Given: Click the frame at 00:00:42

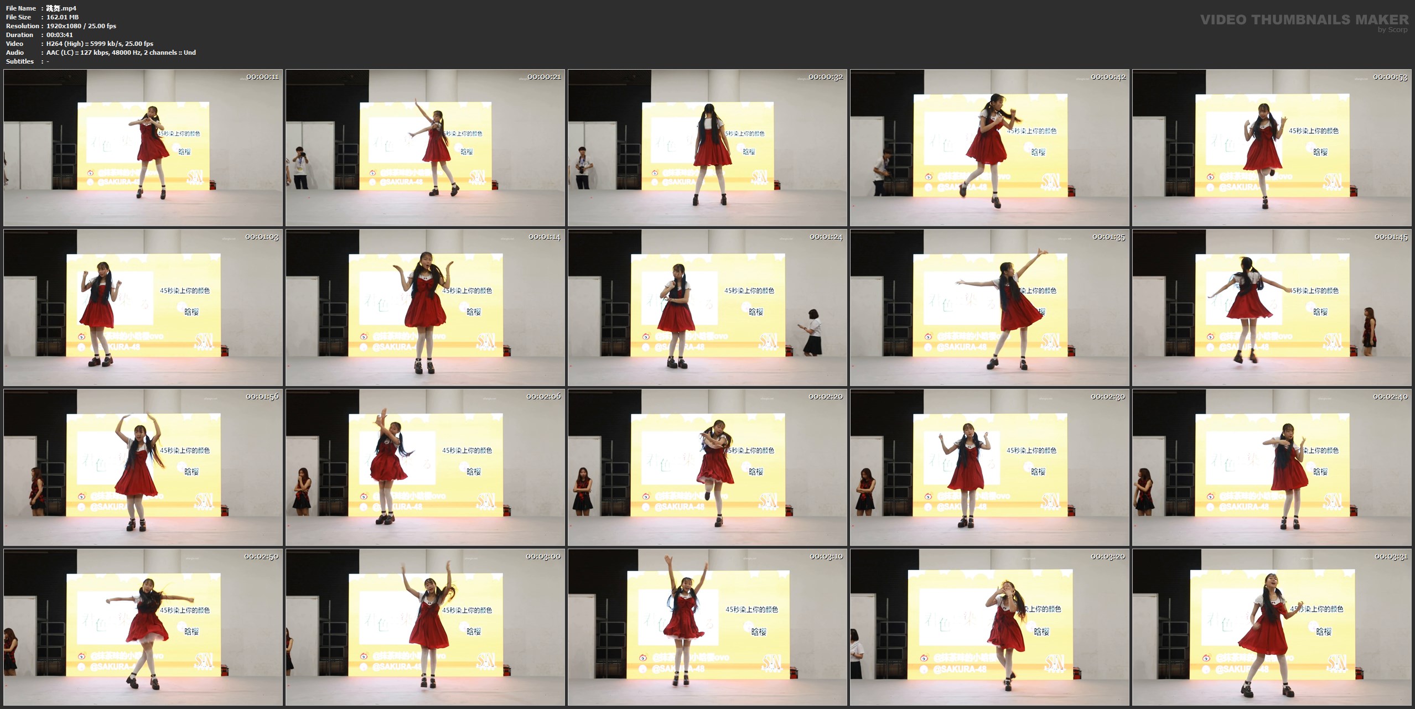Looking at the screenshot, I should tap(989, 148).
